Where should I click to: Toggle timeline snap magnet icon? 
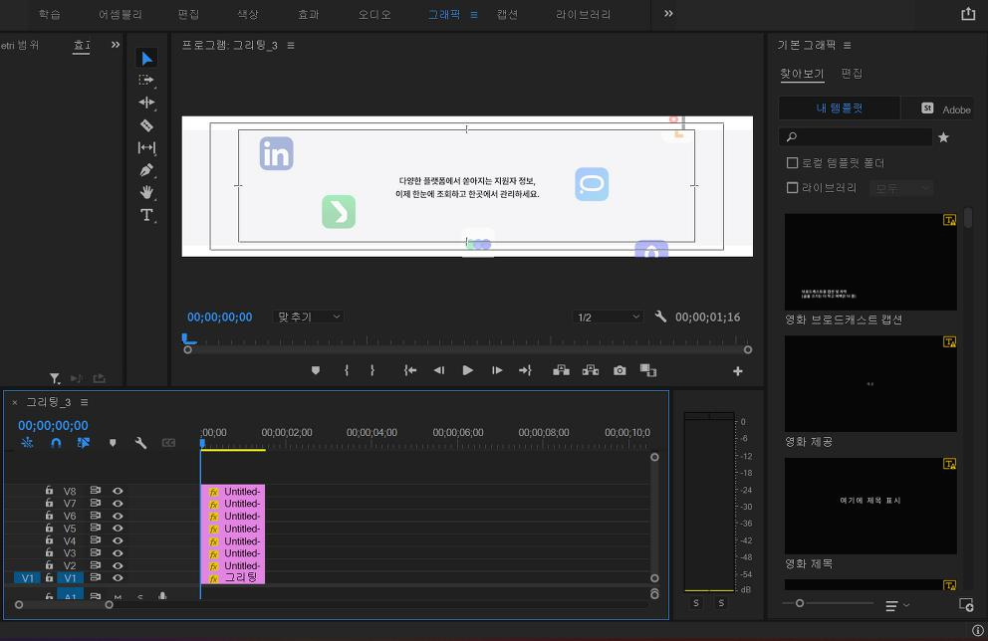[56, 443]
